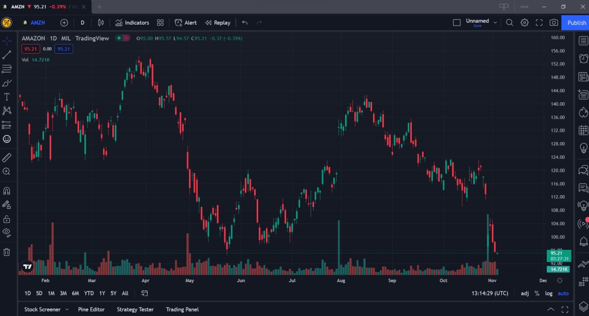Select the 3M date range
Viewport: 589px width, 316px height.
tap(63, 293)
